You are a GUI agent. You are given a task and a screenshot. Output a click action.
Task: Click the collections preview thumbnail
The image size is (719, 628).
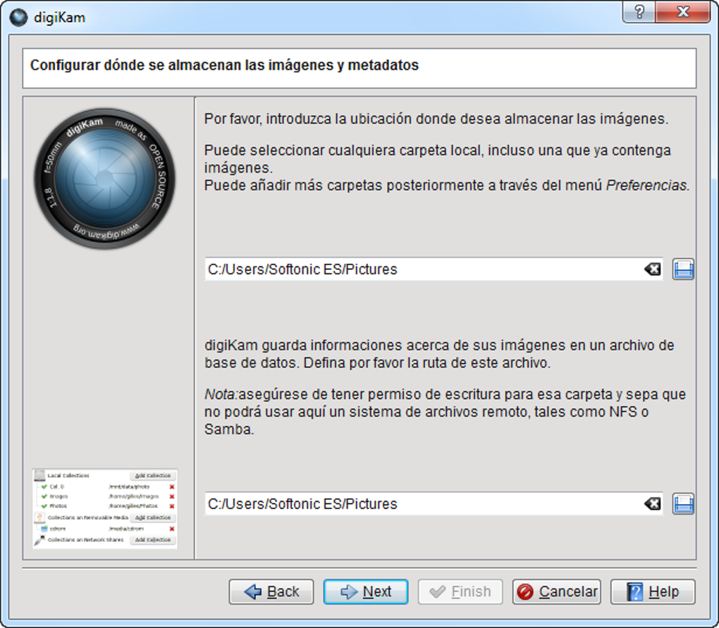coord(105,508)
